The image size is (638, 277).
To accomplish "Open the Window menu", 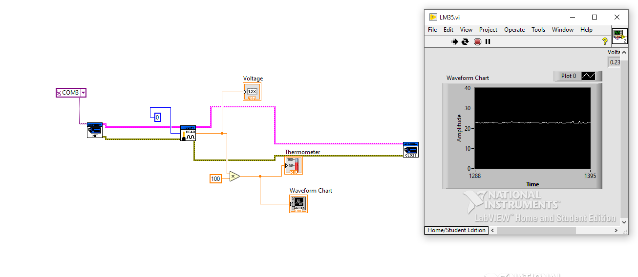I will coord(563,30).
